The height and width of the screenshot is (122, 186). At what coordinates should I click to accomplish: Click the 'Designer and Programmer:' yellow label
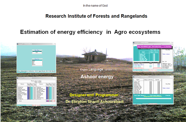click(x=95, y=95)
